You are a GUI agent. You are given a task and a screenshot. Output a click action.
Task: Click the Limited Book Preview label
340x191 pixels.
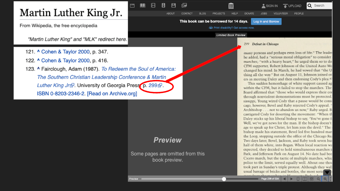(231, 35)
